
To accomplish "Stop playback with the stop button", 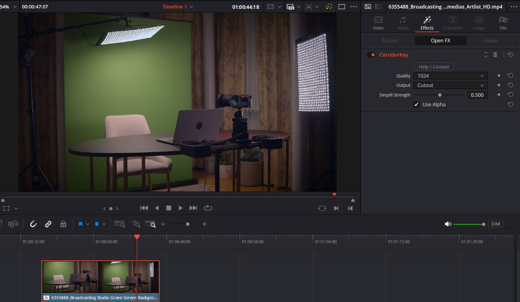I will pyautogui.click(x=168, y=208).
